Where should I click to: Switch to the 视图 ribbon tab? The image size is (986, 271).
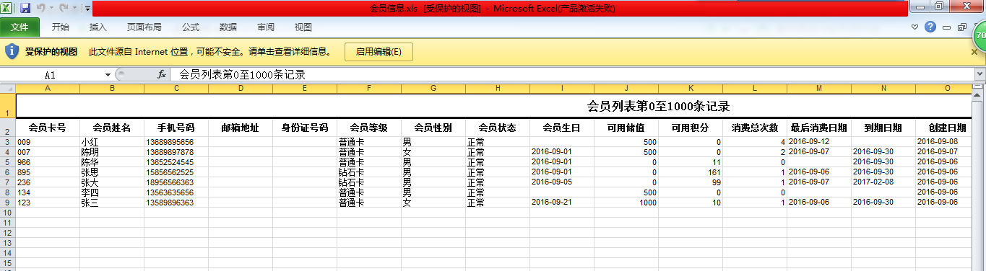click(303, 27)
